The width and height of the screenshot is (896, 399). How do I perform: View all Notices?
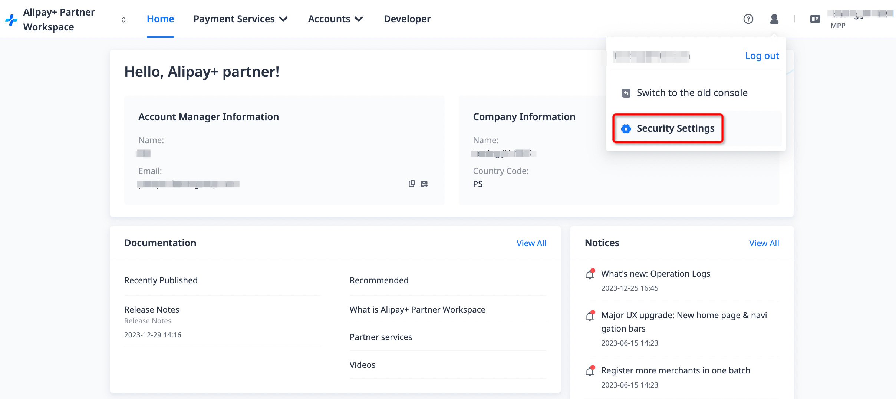(764, 243)
